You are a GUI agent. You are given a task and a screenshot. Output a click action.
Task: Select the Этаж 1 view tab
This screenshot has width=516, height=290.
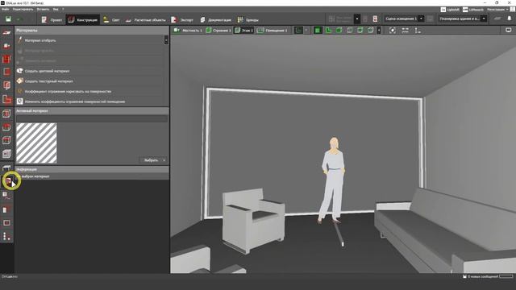click(x=243, y=31)
